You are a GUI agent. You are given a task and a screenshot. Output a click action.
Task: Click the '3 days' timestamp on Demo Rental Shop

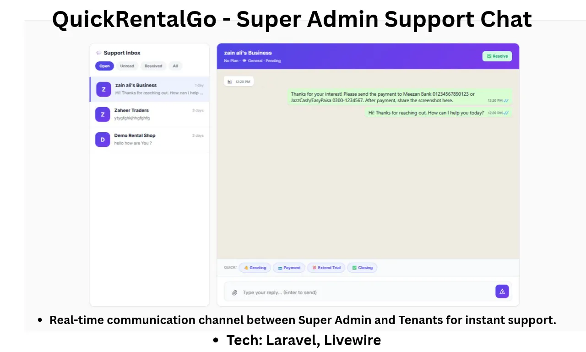[198, 135]
